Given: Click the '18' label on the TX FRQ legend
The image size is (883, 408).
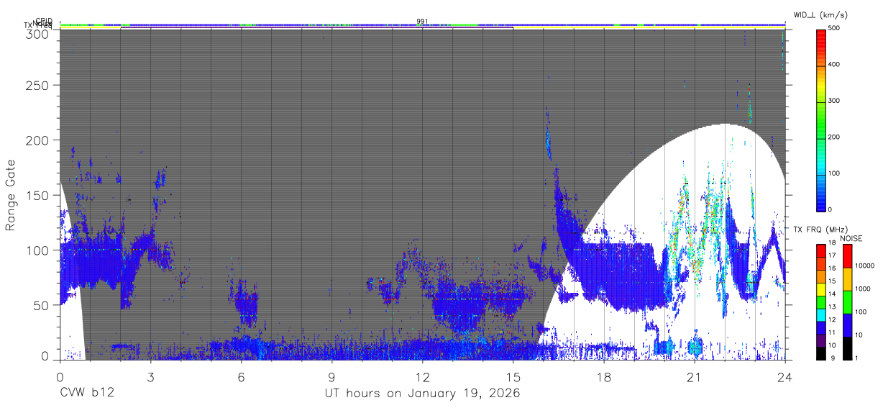Looking at the screenshot, I should (832, 242).
